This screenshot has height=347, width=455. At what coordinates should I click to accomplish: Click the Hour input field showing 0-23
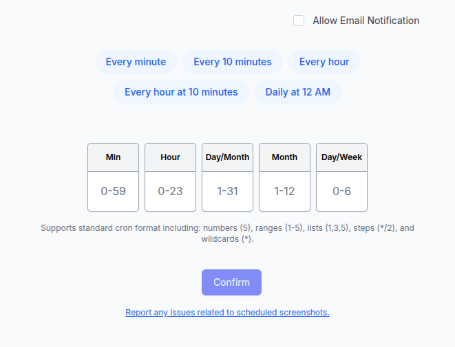click(x=171, y=191)
